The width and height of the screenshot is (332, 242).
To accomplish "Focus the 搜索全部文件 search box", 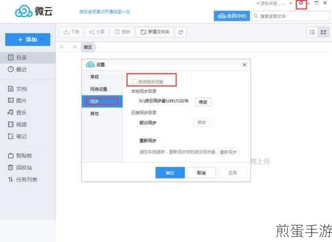I will click(x=290, y=16).
